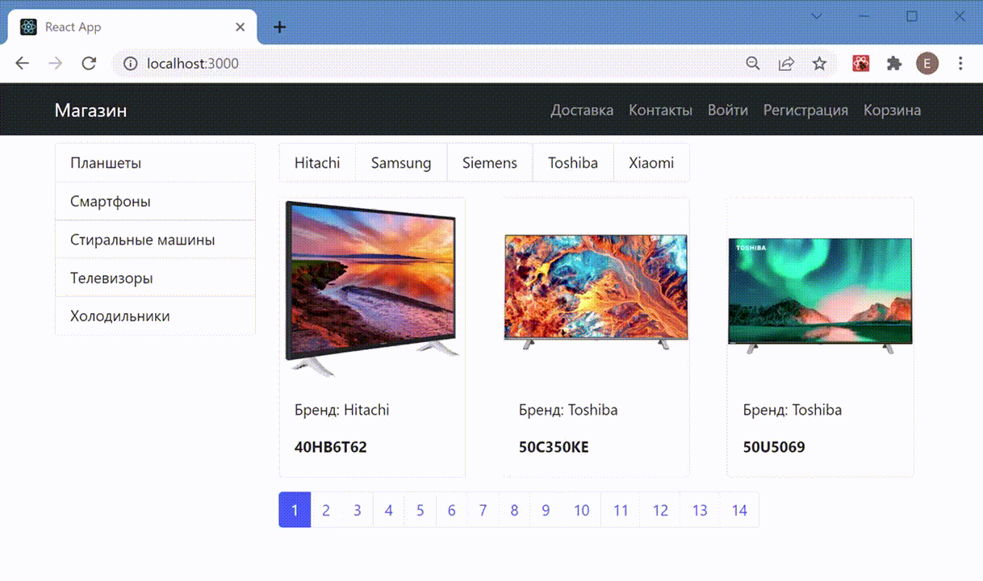Go to pagination page 5

pos(420,510)
